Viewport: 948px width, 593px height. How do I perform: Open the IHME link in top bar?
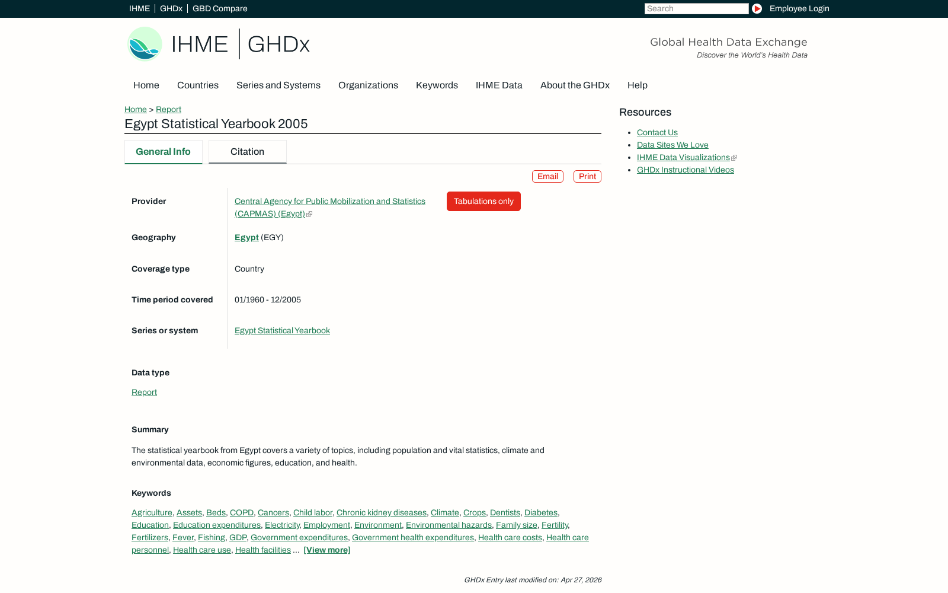(139, 8)
